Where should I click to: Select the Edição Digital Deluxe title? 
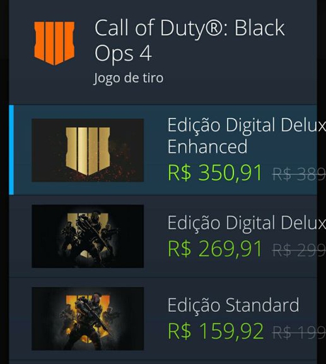pos(246,222)
